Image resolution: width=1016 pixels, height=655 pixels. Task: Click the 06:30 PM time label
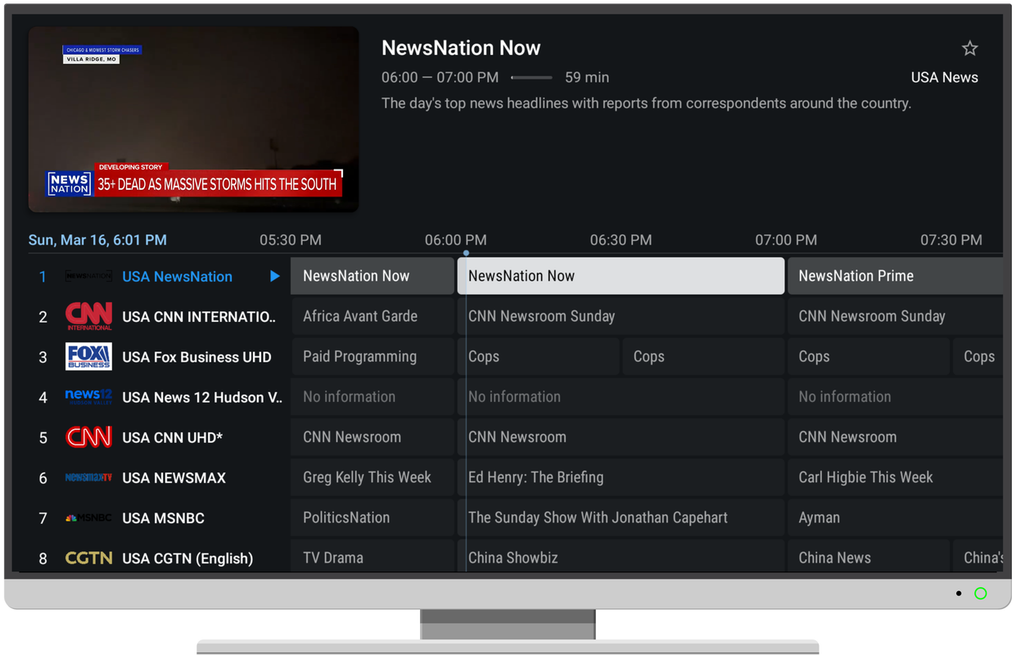coord(621,240)
